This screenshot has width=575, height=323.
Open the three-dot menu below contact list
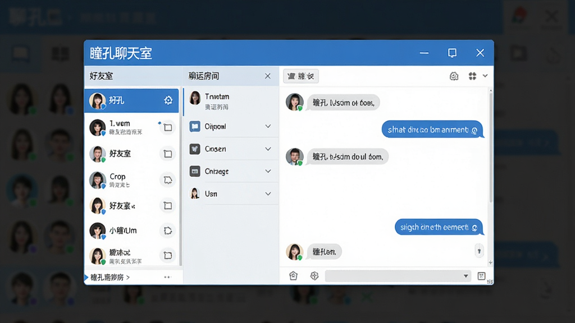[167, 277]
